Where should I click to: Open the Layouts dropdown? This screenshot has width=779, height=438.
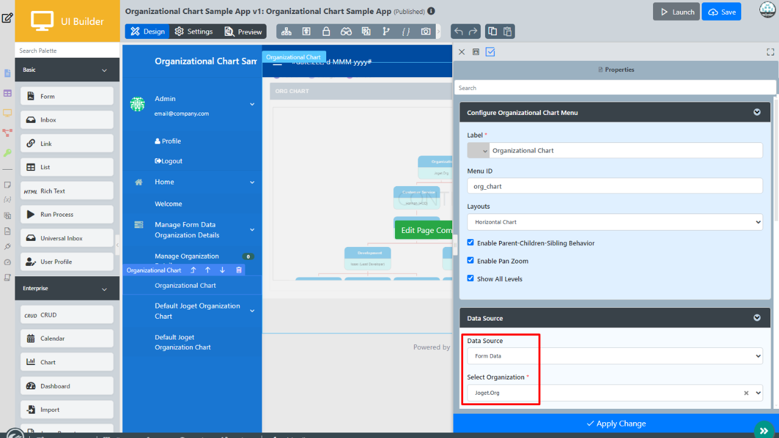pos(615,222)
